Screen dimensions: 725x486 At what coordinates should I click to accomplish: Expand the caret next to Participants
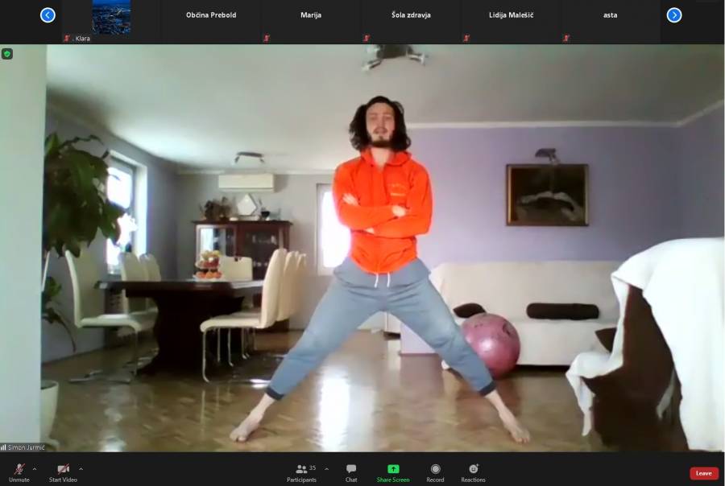326,468
